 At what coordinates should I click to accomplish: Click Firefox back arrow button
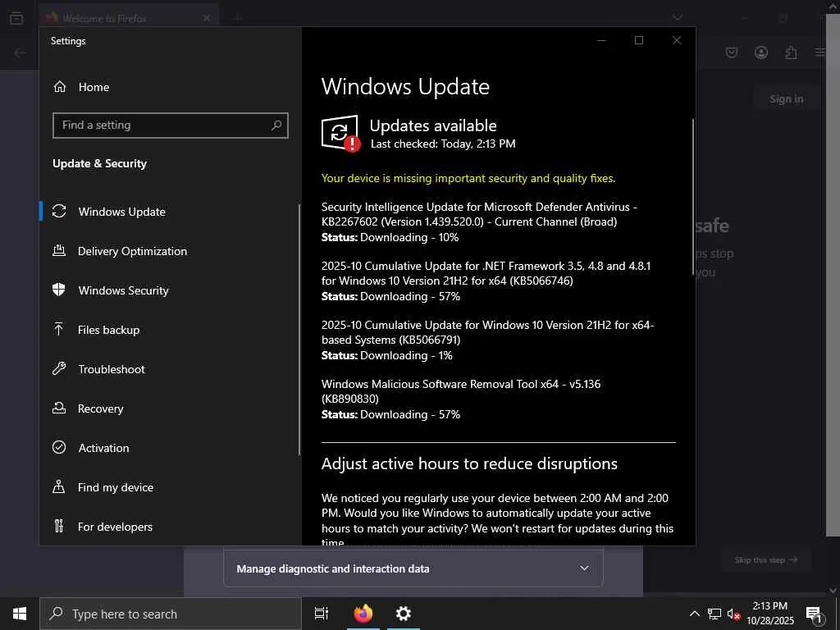[x=20, y=52]
